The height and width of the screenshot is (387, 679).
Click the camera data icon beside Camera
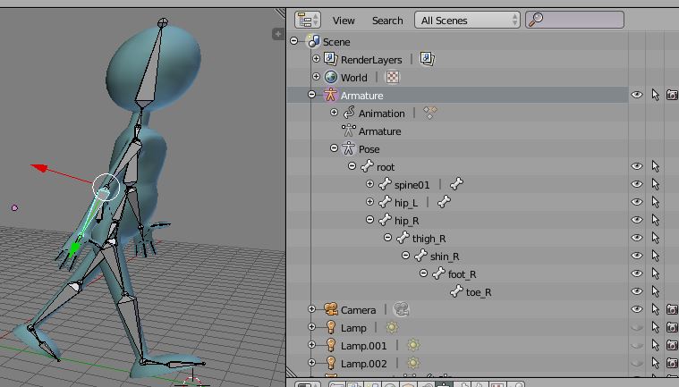[402, 309]
